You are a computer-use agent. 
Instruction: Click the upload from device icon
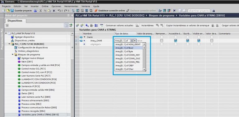pyautogui.click(x=82, y=11)
